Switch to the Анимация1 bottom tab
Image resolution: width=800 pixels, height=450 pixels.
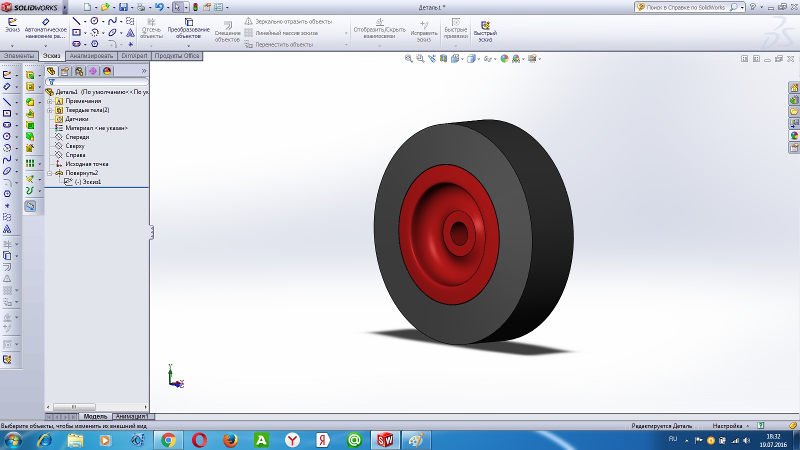click(132, 416)
